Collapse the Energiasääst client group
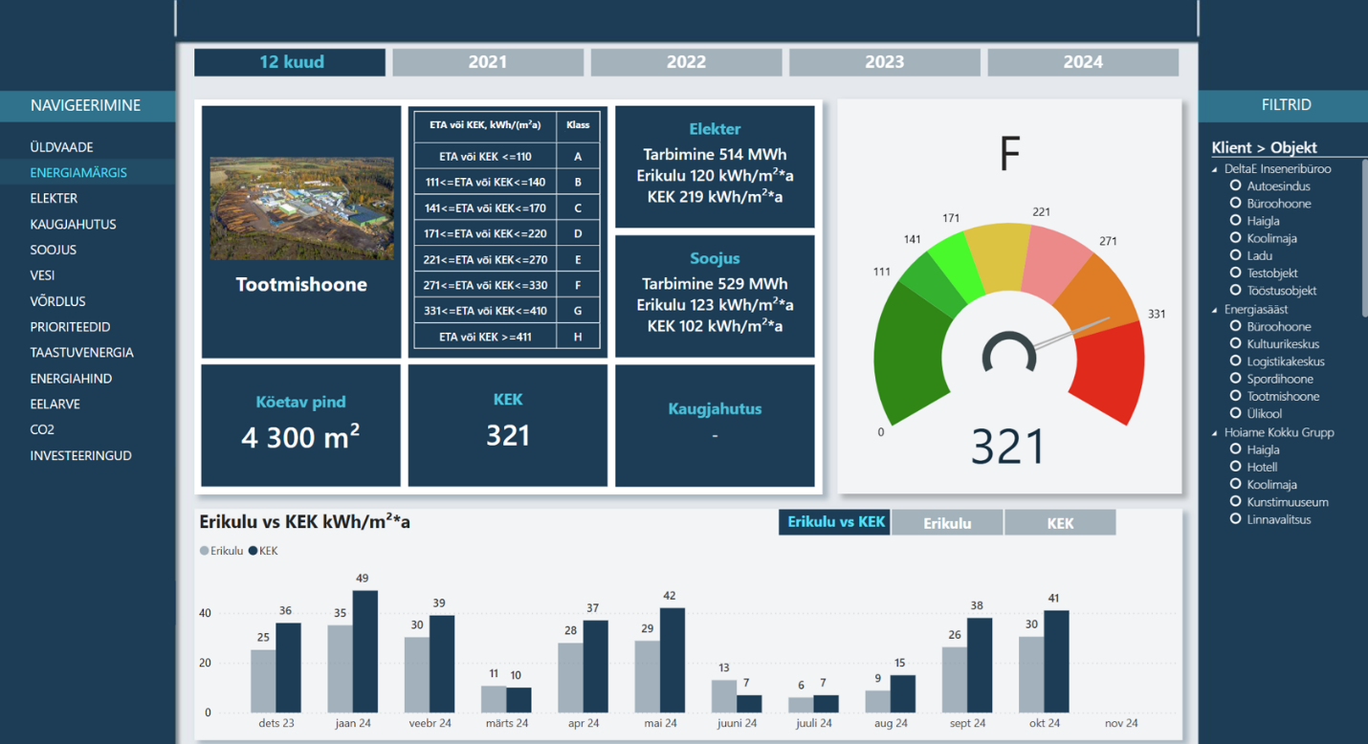Screen dimensions: 1368x744 (1216, 310)
